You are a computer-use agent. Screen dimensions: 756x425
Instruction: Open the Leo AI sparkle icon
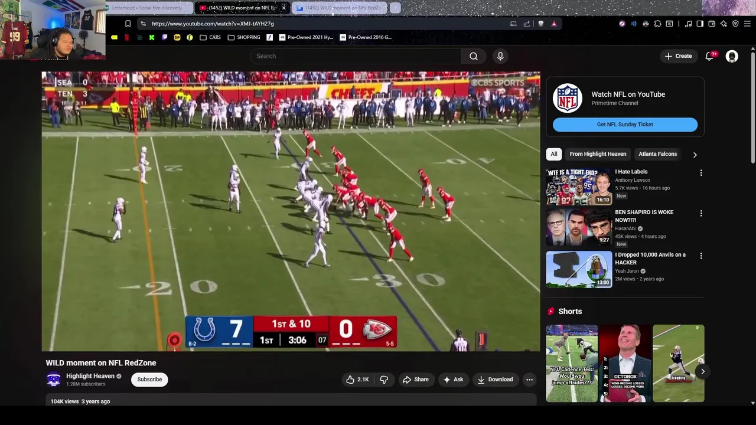(724, 24)
